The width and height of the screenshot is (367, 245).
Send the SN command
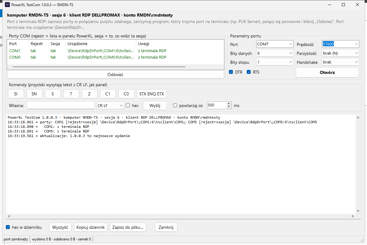(x=34, y=94)
